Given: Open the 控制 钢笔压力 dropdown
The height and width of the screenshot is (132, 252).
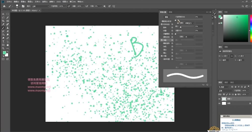Looking at the screenshot, I should (x=190, y=23).
